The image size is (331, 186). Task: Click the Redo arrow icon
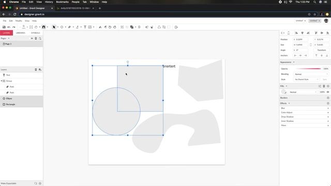(x=14, y=27)
